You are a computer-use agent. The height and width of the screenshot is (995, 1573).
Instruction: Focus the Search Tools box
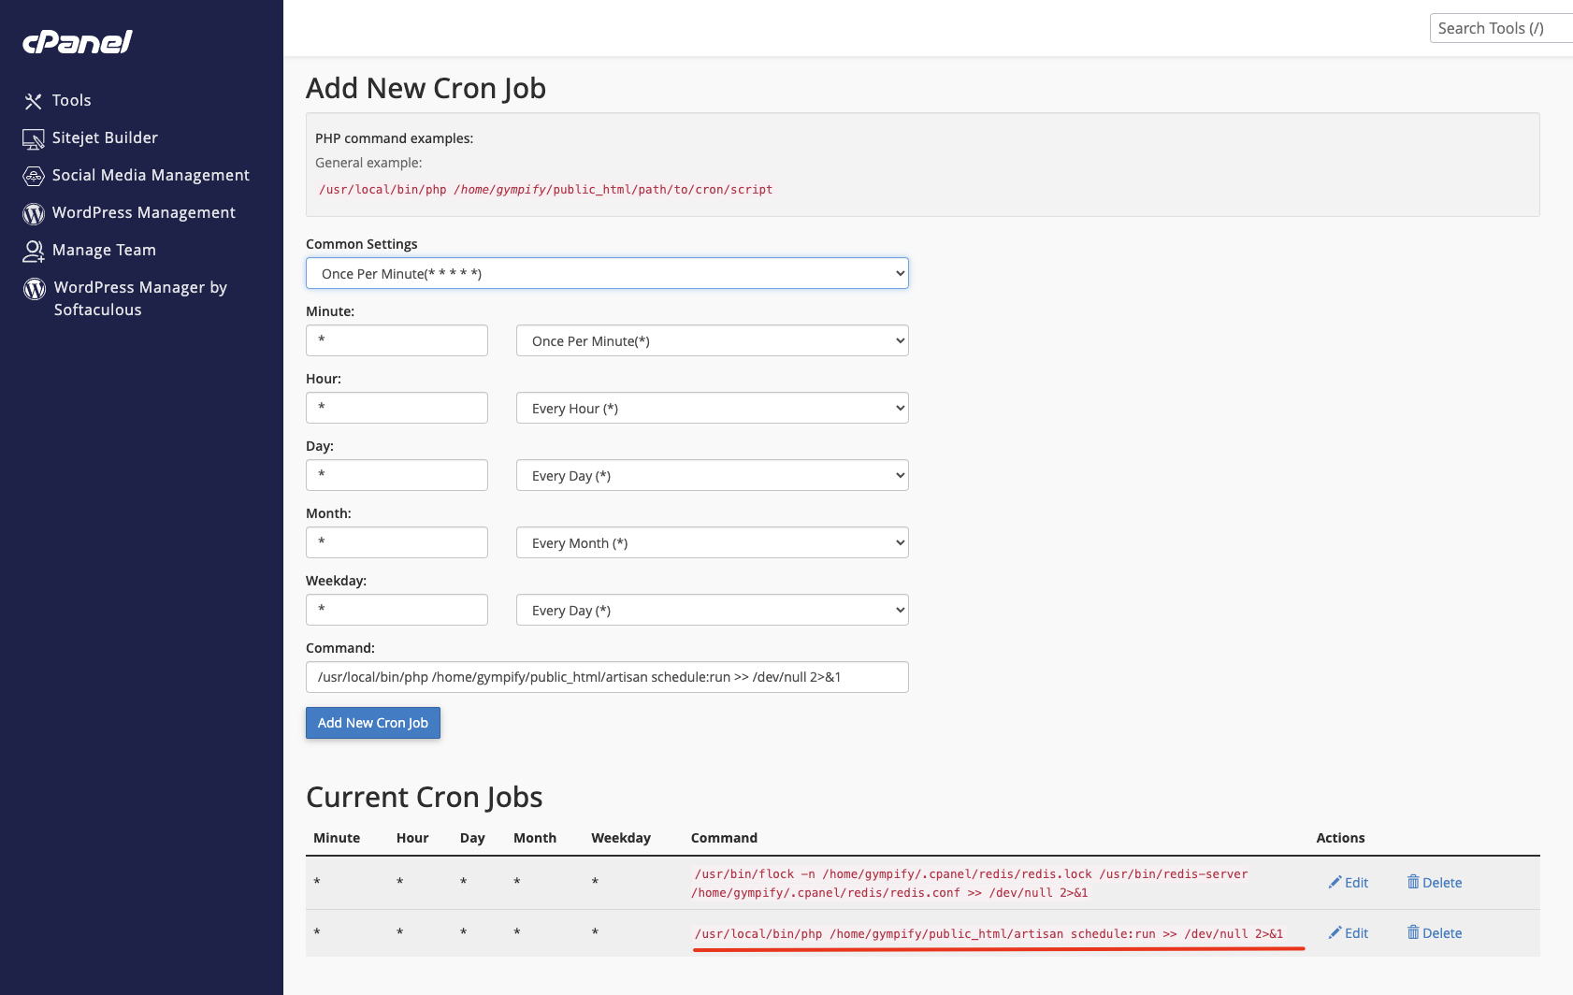1500,29
